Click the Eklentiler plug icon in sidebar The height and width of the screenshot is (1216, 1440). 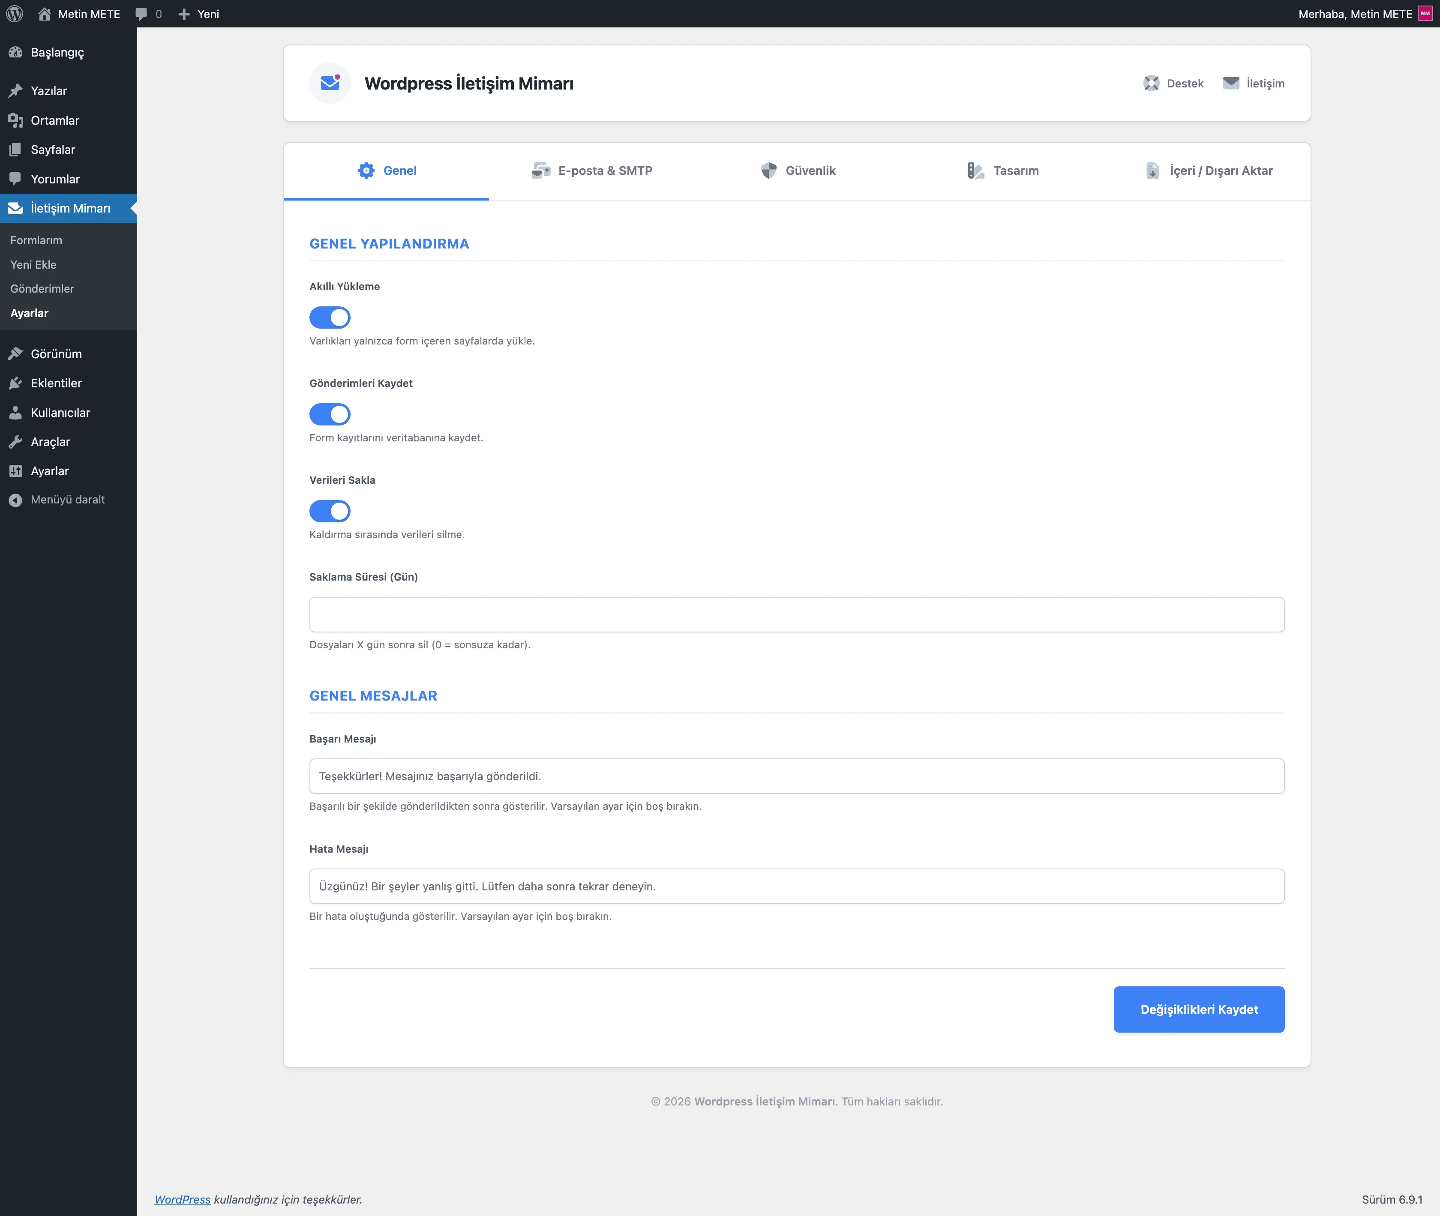point(15,383)
